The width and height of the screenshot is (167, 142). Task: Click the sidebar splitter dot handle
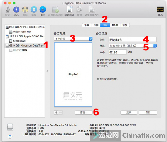click(x=47, y=71)
